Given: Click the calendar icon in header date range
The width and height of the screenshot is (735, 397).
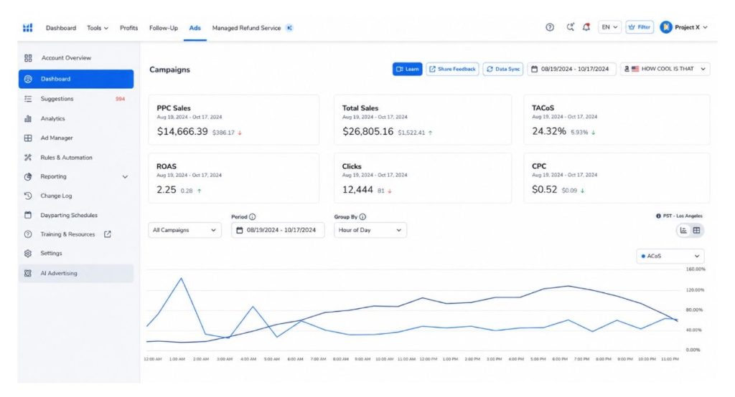Looking at the screenshot, I should [534, 69].
